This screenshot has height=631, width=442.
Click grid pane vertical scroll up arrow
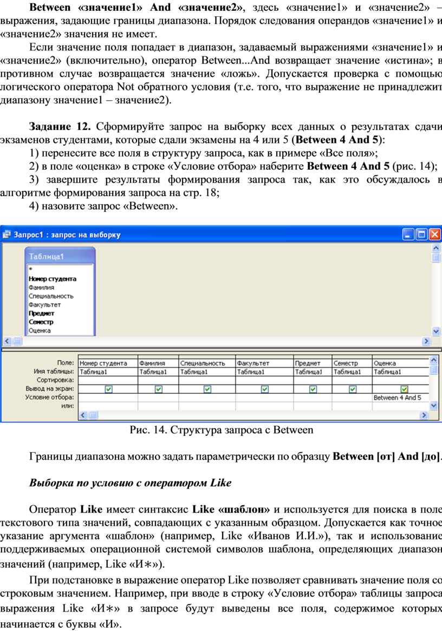click(x=433, y=360)
